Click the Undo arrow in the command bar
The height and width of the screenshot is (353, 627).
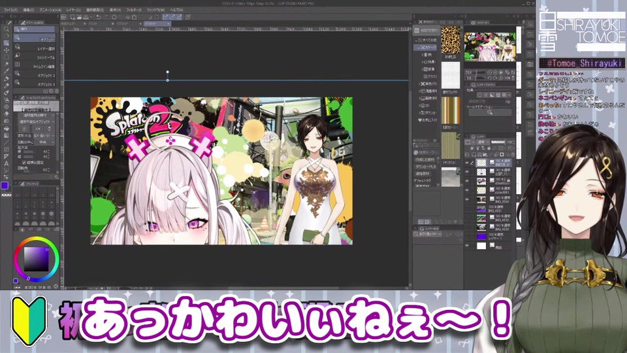[x=99, y=17]
